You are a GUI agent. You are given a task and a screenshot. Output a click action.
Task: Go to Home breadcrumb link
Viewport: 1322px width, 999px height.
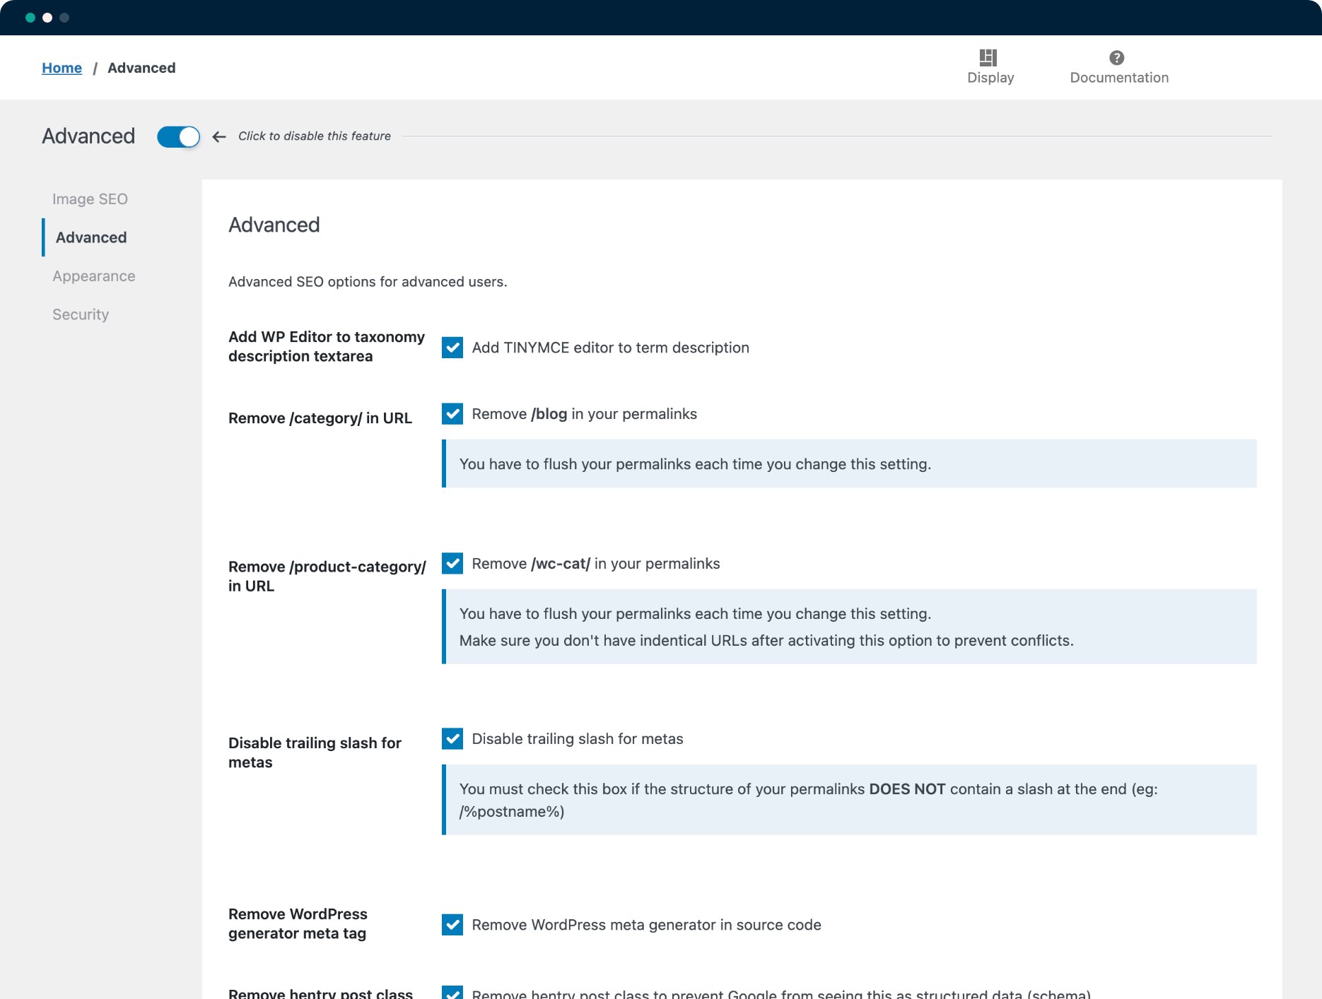(62, 68)
